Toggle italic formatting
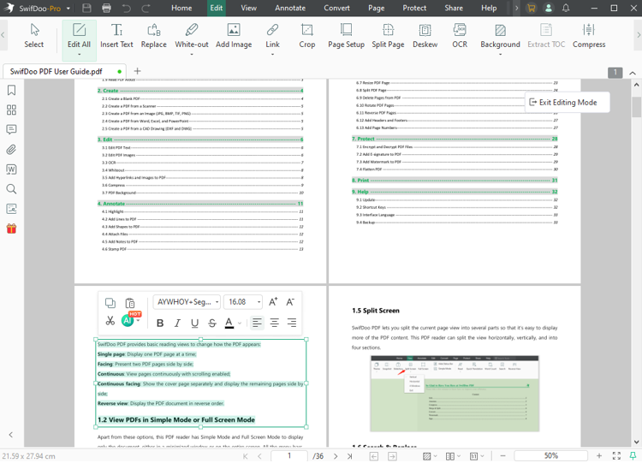This screenshot has height=463, width=642. (x=177, y=323)
